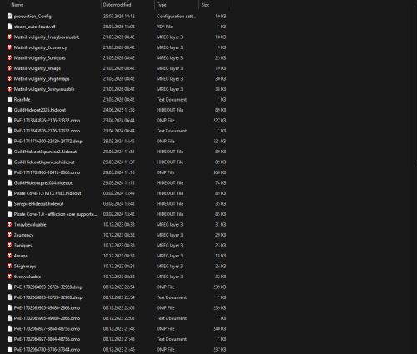Click the 30 KB size of Mathil-vulgarity_5highmaps
Screen dimensions: 417x354
[x=221, y=79]
